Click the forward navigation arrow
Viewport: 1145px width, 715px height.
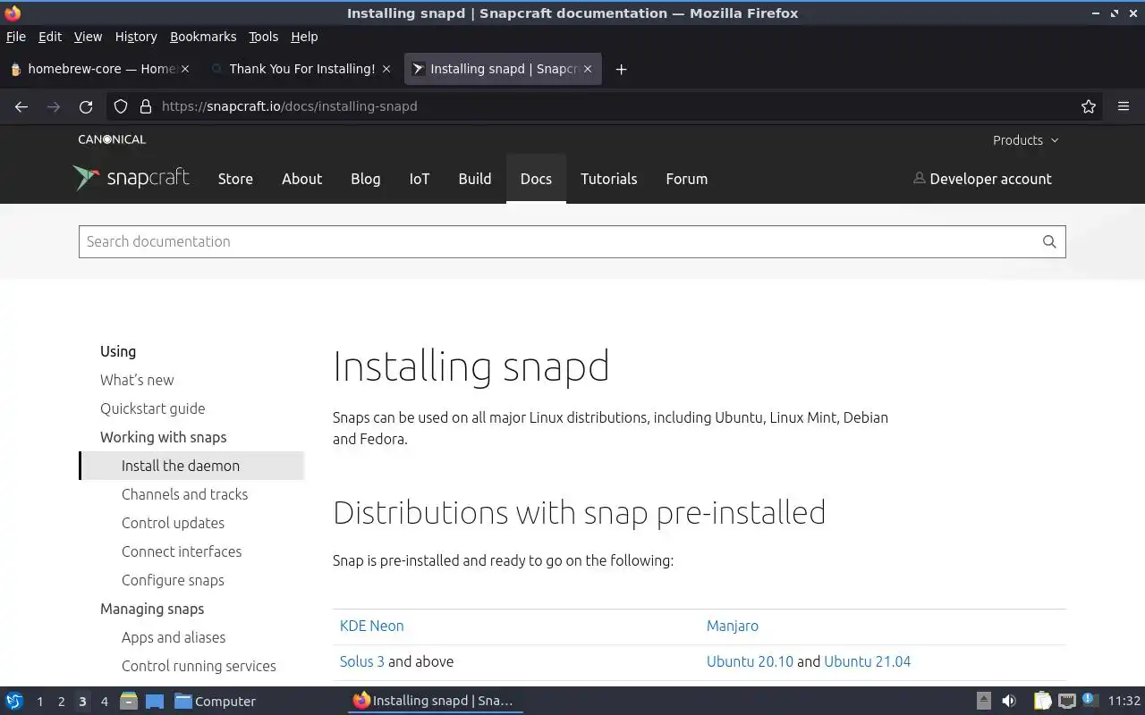click(x=54, y=106)
